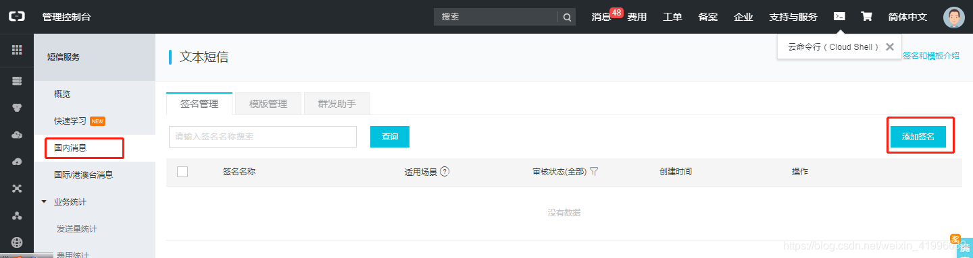Switch to the 群发助手 tab

tap(337, 104)
